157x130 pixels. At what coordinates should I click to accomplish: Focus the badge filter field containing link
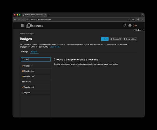tap(36, 60)
